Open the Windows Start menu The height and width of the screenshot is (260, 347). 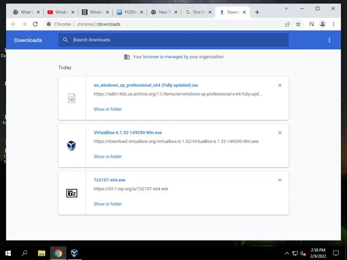point(8,253)
